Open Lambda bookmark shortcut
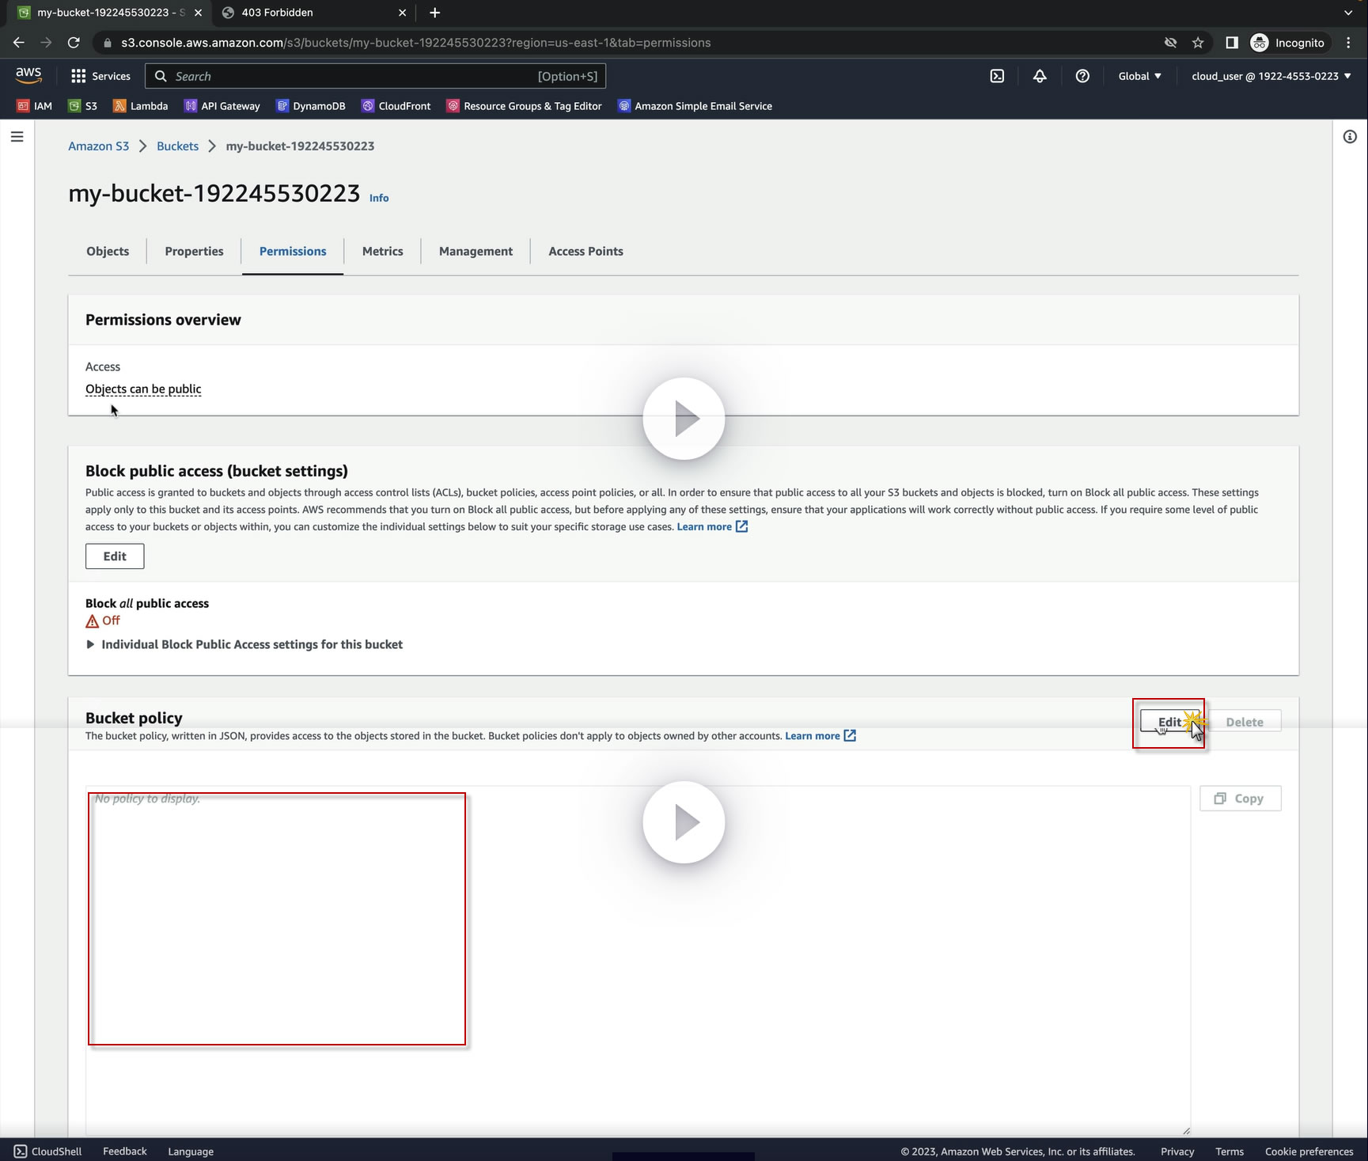 140,106
